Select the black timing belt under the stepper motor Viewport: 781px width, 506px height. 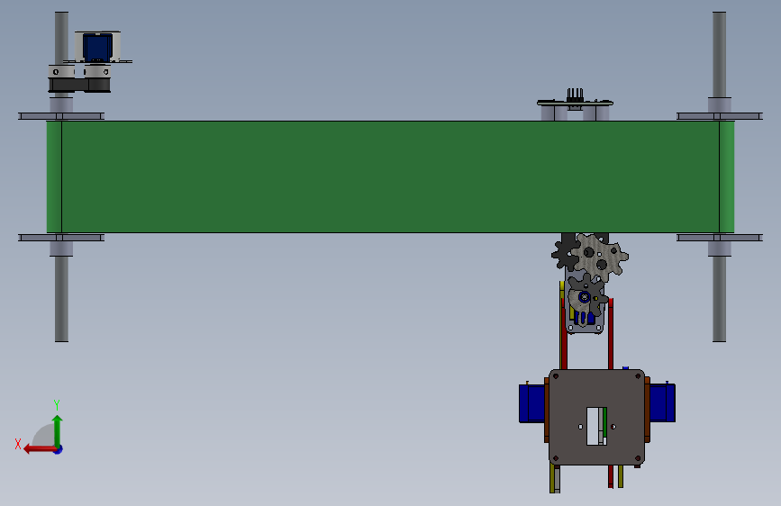(x=79, y=86)
